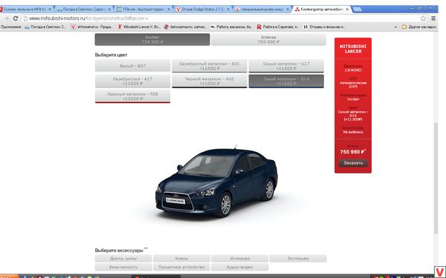
Task: Open the Безопасность accessories category
Action: point(123,267)
